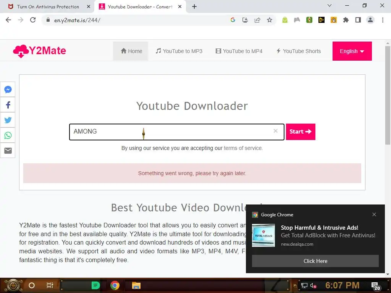Dismiss the Google Chrome notification
391x293 pixels.
(374, 214)
